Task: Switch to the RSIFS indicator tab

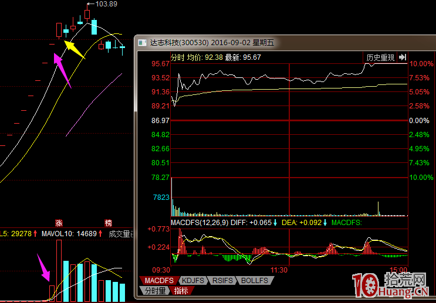Action: pos(222,281)
